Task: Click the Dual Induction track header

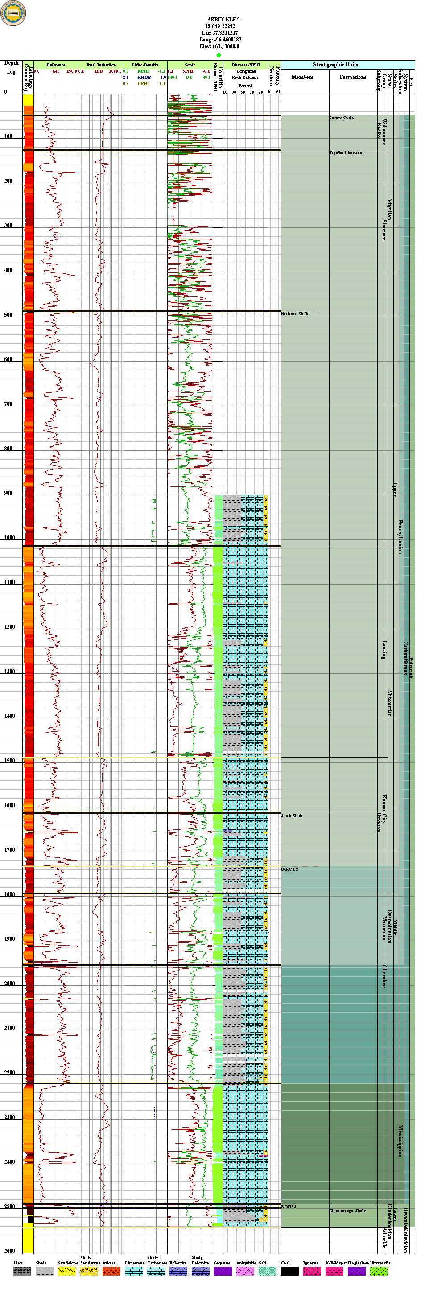Action: pos(101,65)
